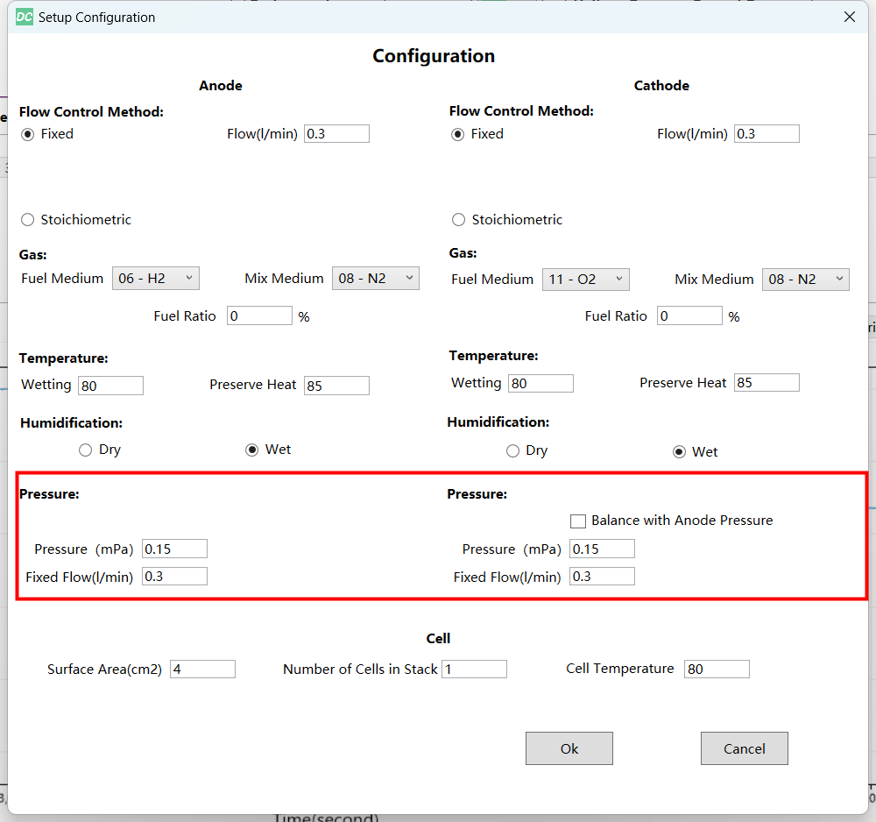
Task: Choose Dry humidification for Cathode
Action: click(512, 451)
